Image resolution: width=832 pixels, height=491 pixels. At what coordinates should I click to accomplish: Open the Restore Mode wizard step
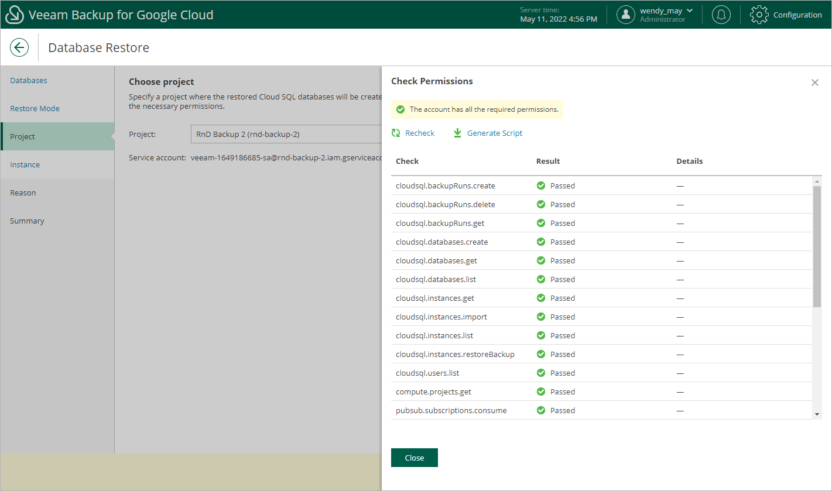pyautogui.click(x=57, y=108)
